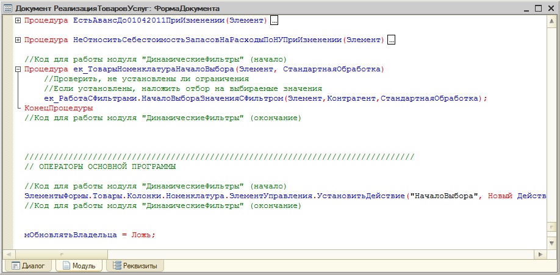Click the vertical scrollbar thumb
Image resolution: width=560 pixels, height=275 pixels.
[552, 226]
